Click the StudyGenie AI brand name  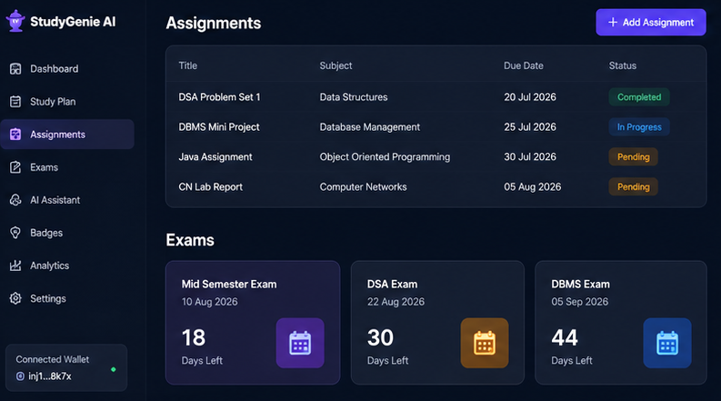73,22
